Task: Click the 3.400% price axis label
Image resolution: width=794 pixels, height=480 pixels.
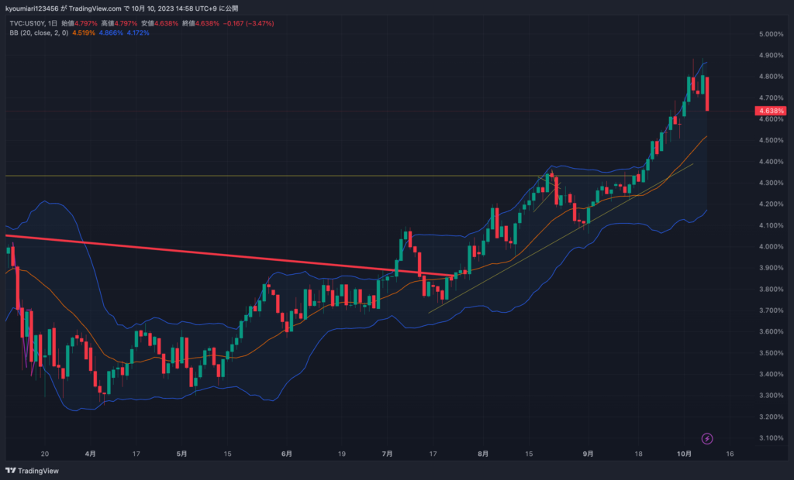Action: pyautogui.click(x=772, y=374)
